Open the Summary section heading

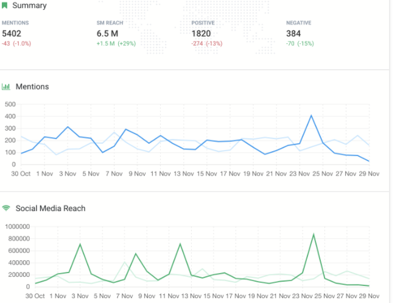click(29, 5)
